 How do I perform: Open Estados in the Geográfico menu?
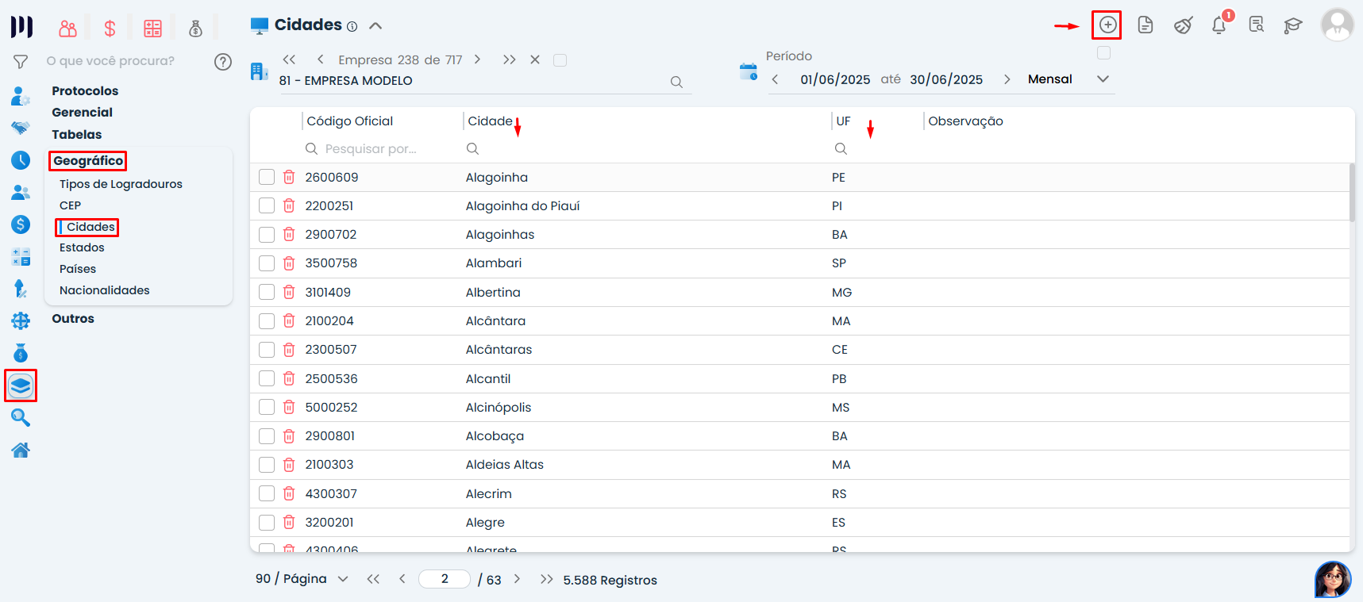(82, 247)
